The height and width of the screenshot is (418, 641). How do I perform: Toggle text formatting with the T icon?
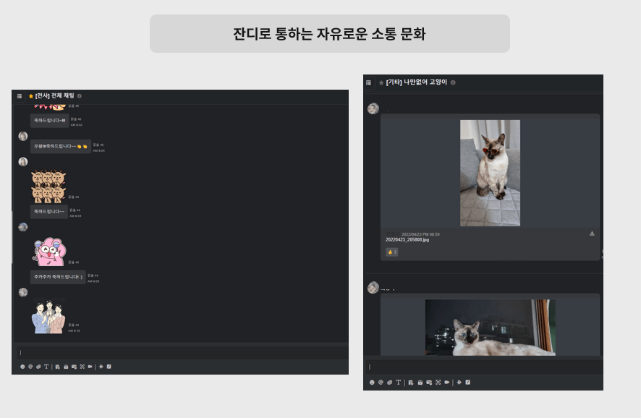pyautogui.click(x=47, y=367)
